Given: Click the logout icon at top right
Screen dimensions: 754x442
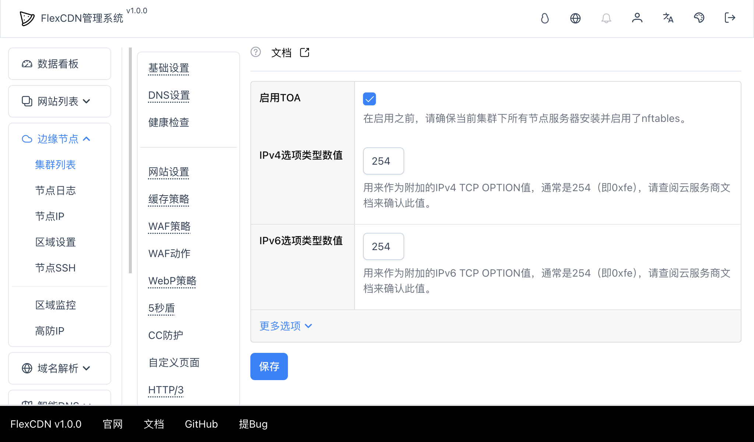Looking at the screenshot, I should (730, 18).
